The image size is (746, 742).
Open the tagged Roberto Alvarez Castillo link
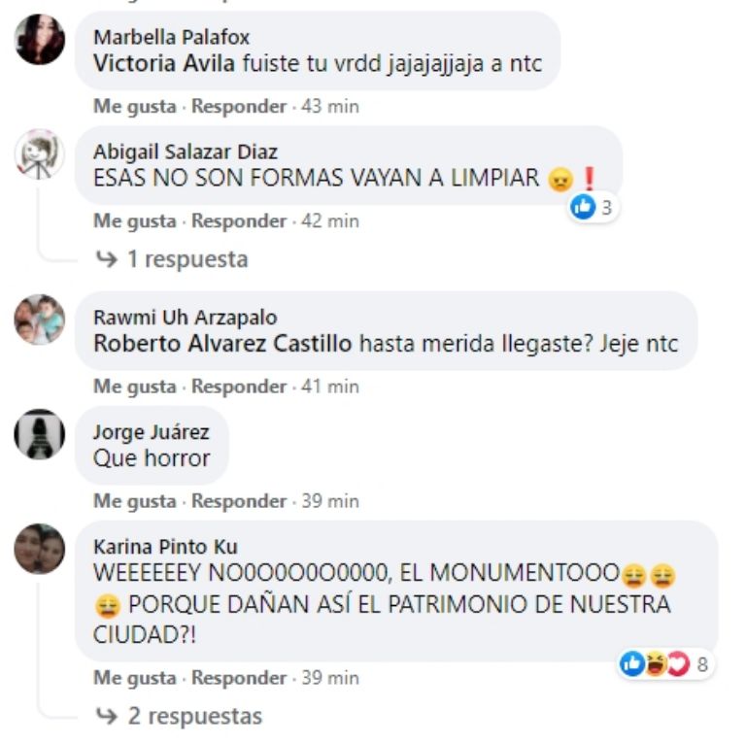tap(222, 344)
